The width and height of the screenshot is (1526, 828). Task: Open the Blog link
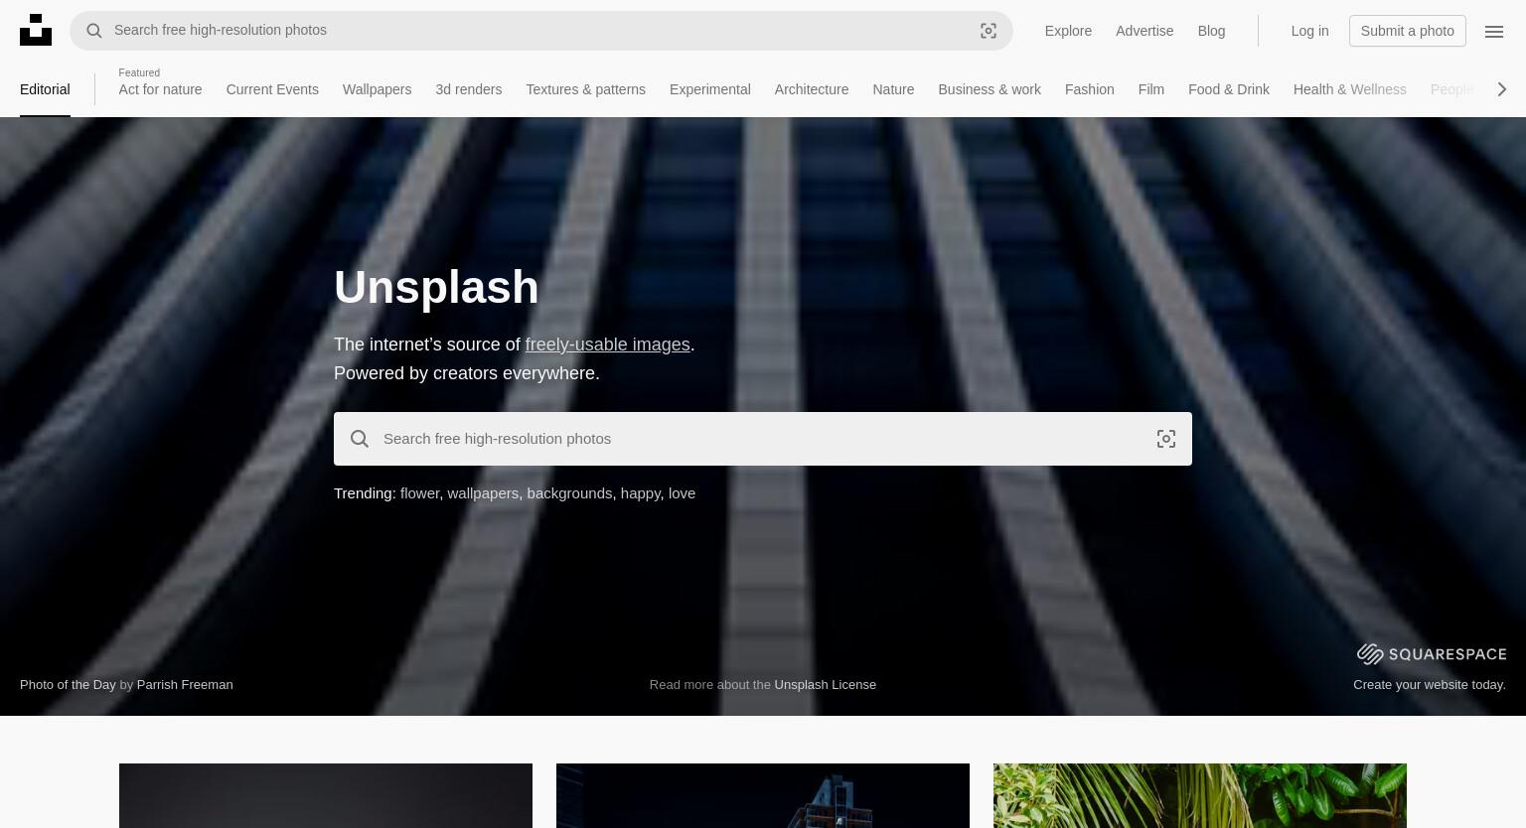(1211, 31)
